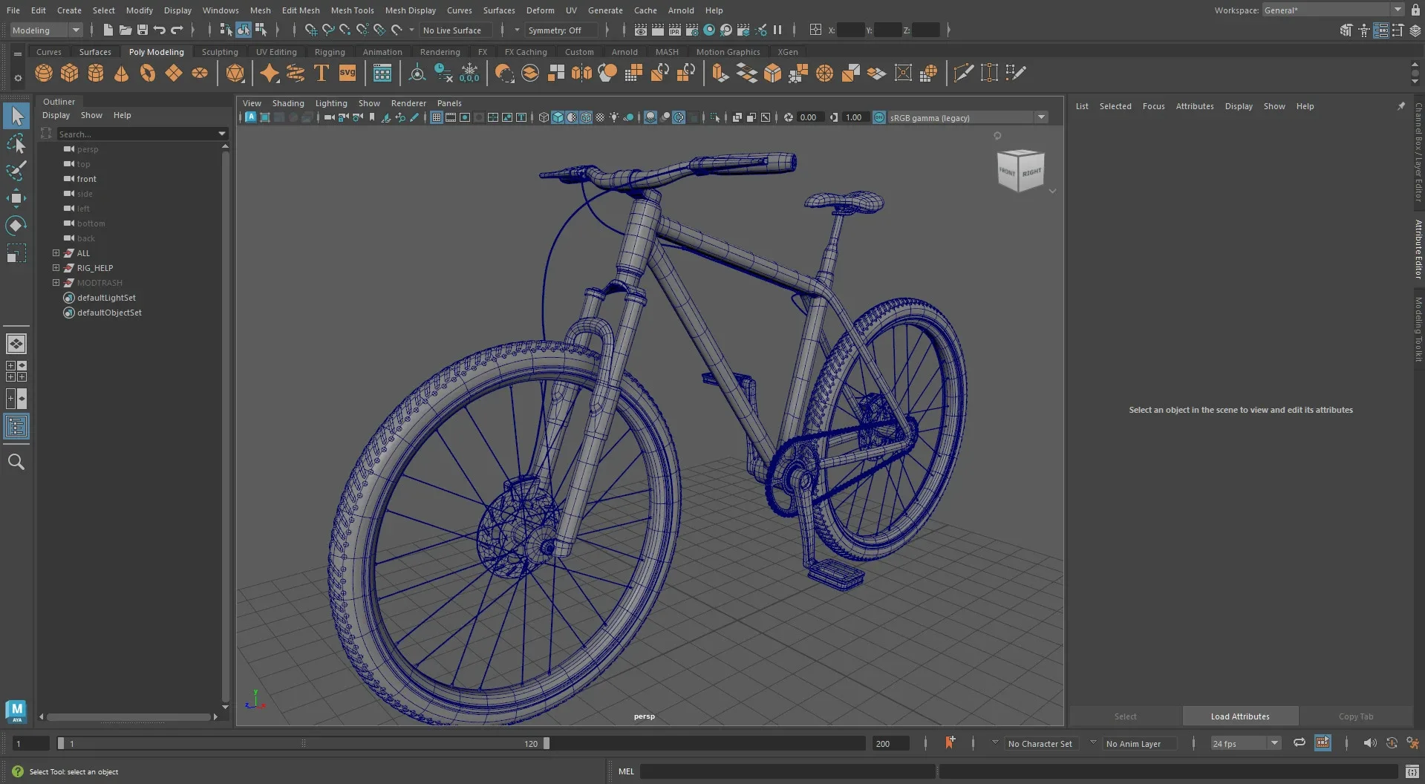The image size is (1425, 784).
Task: Select the Rotate tool in the toolbox
Action: click(16, 226)
